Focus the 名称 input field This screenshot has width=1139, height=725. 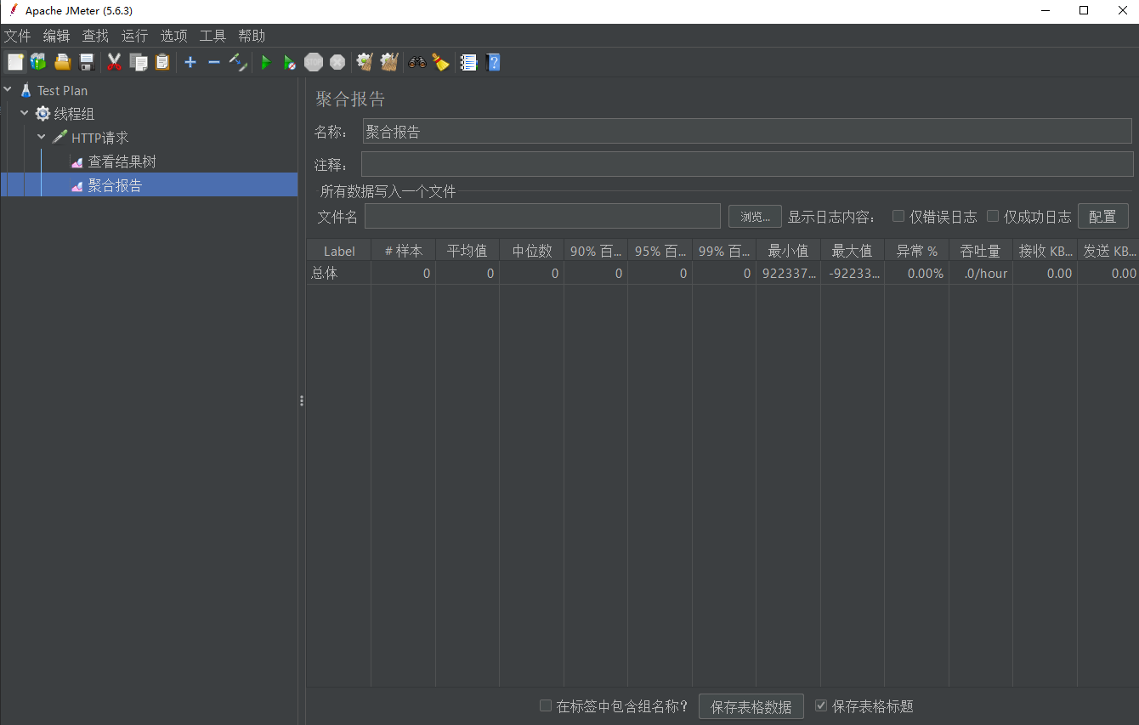pyautogui.click(x=747, y=131)
